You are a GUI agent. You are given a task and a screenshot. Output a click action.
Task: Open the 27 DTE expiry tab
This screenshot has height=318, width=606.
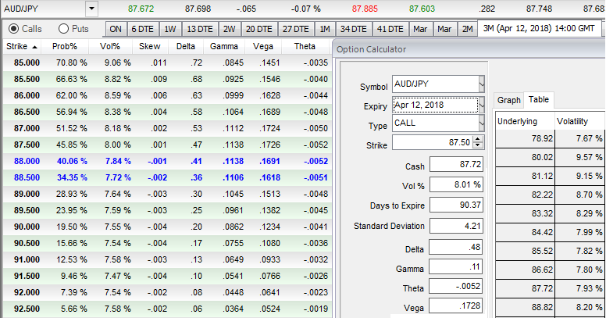(x=296, y=29)
